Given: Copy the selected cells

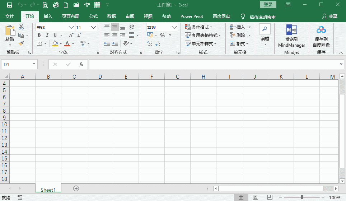Looking at the screenshot, I should point(21,35).
